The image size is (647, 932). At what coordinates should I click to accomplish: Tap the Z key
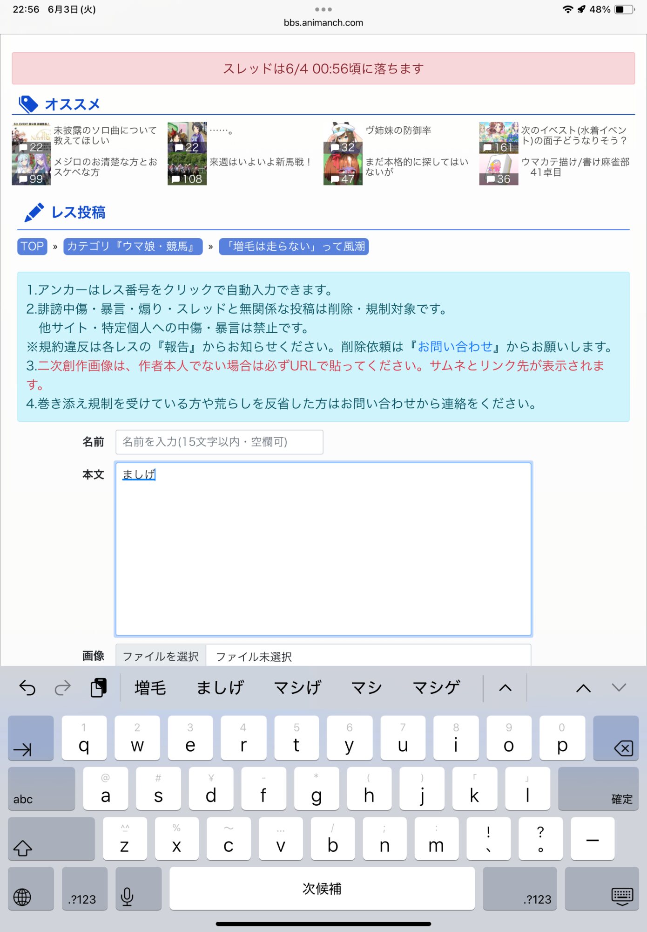[x=125, y=839]
